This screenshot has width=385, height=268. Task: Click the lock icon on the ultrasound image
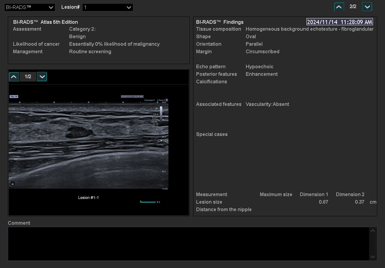tap(13, 183)
